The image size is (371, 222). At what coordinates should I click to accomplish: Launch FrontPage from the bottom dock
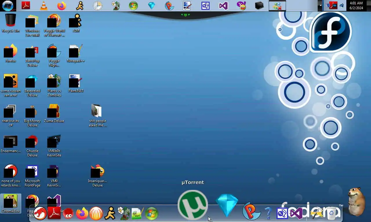(282, 213)
